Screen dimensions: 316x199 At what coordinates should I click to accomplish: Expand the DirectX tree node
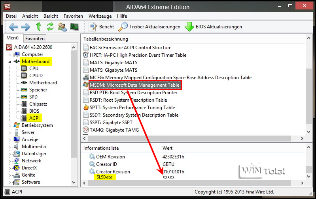tap(9, 168)
